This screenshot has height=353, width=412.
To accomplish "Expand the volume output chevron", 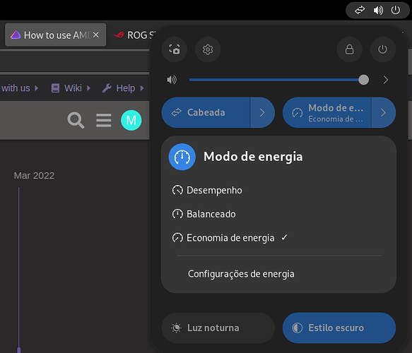I will 385,80.
